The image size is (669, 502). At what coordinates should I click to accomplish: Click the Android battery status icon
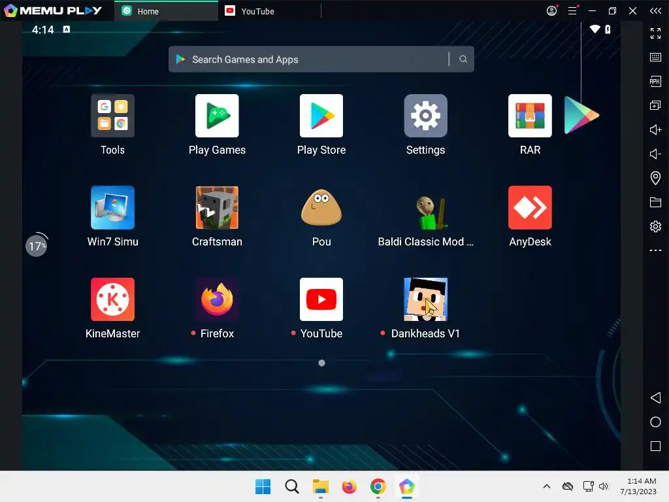[608, 29]
